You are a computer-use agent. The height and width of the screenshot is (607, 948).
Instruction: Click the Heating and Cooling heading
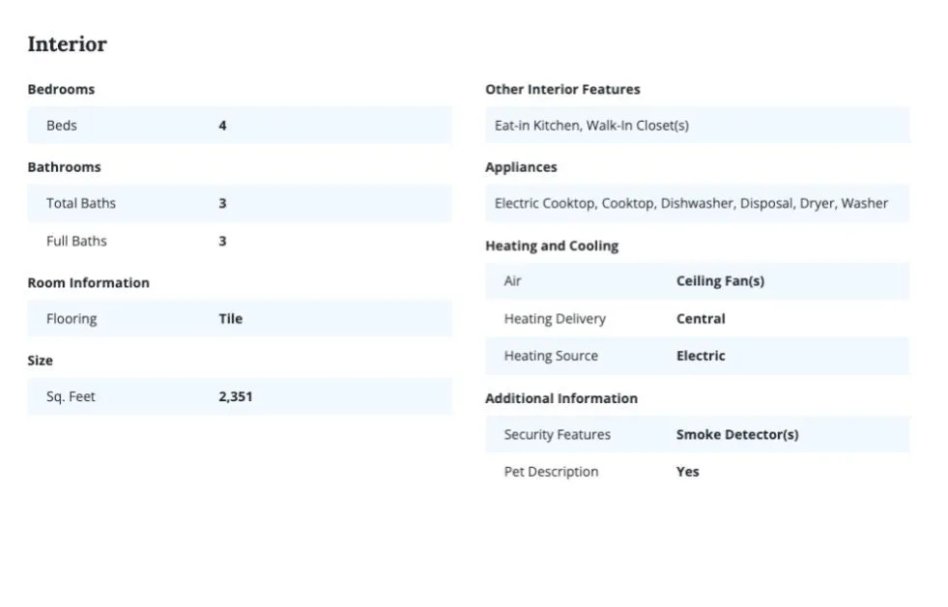pos(552,246)
